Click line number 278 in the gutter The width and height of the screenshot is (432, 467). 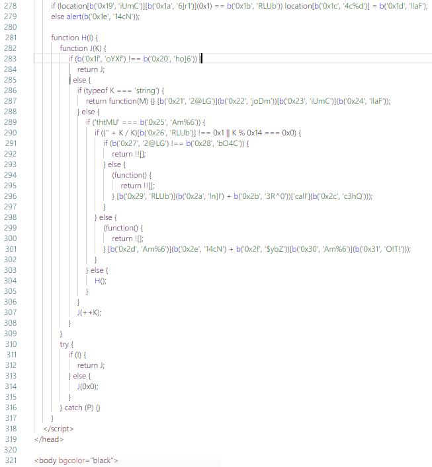(x=11, y=6)
